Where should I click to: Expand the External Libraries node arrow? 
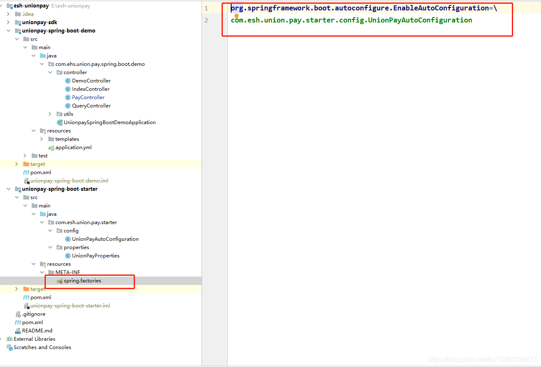click(2, 339)
